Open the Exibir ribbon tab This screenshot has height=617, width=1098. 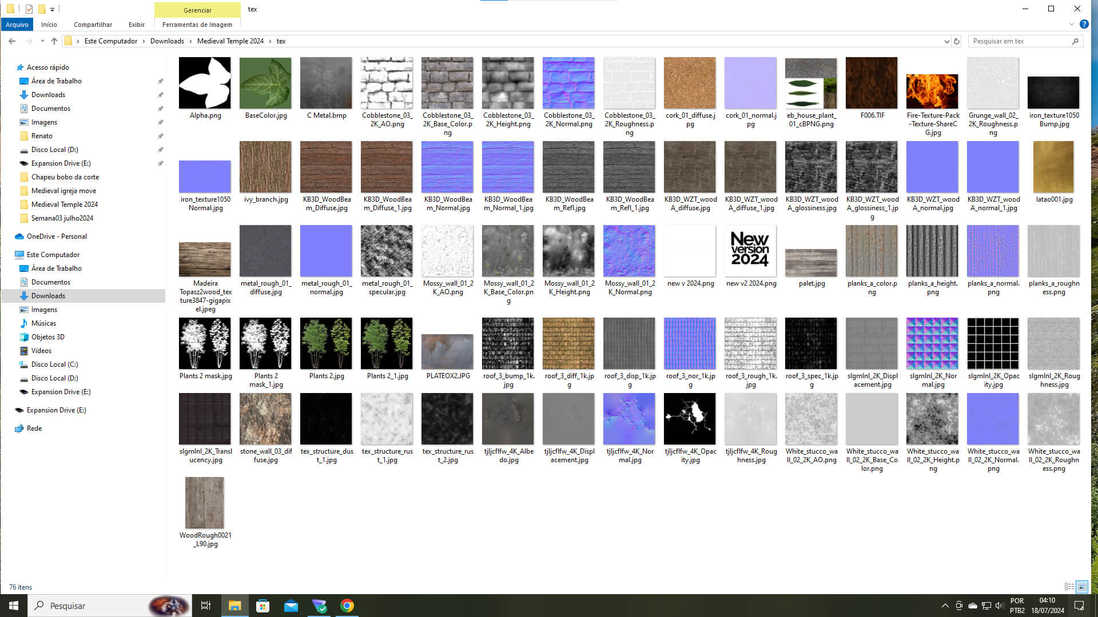pyautogui.click(x=136, y=25)
